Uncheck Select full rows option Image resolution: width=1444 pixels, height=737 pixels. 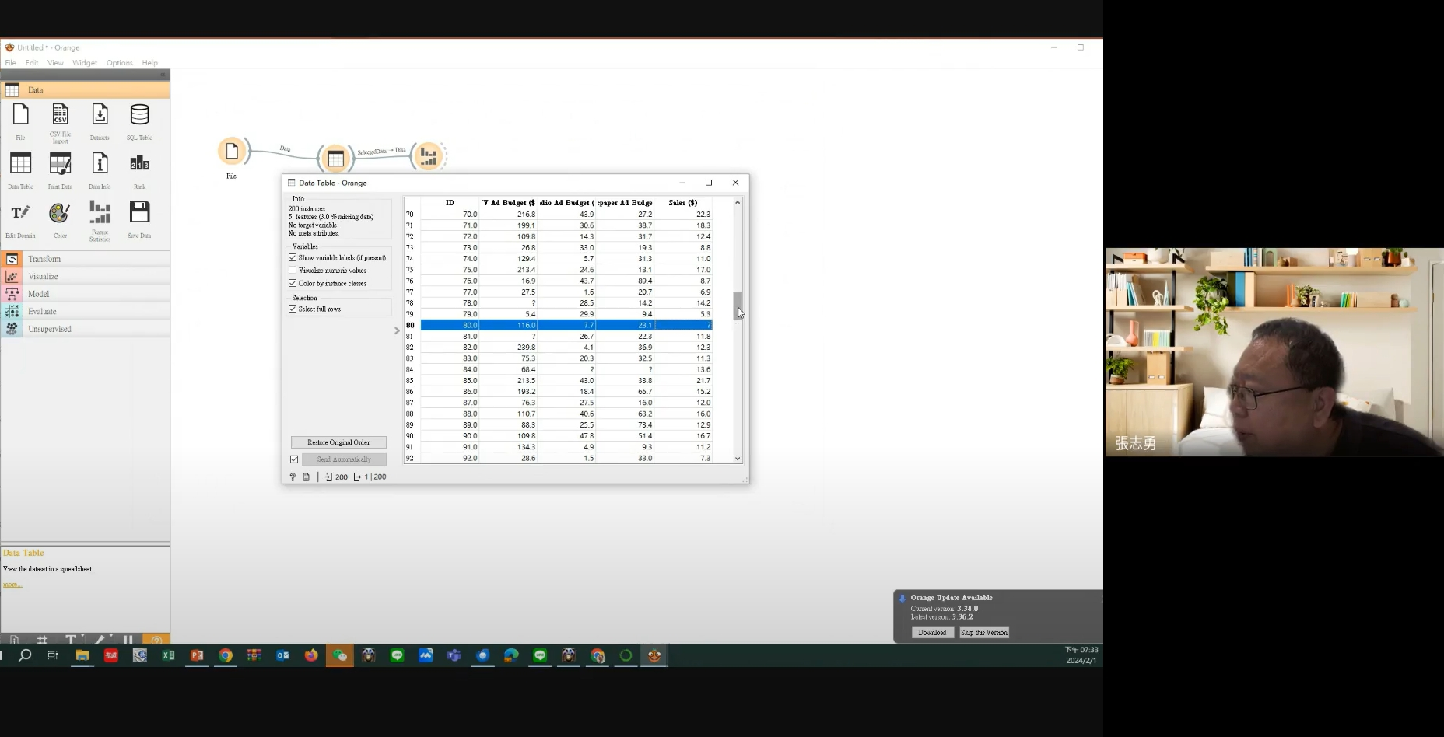point(293,309)
